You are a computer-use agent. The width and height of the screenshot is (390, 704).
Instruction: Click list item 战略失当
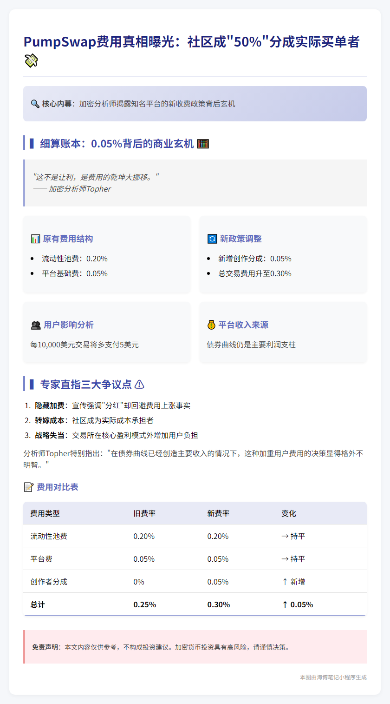pos(117,435)
